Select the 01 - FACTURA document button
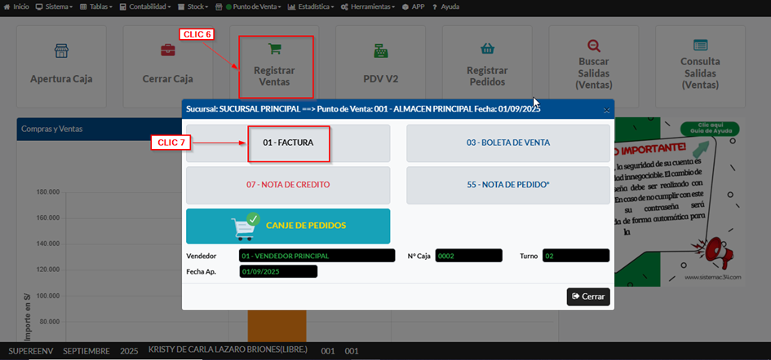The image size is (771, 360). point(288,143)
